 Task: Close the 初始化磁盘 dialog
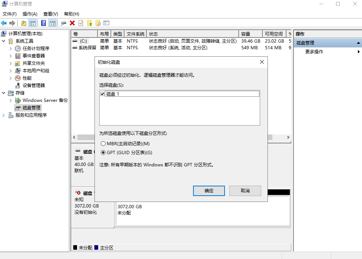pos(262,62)
